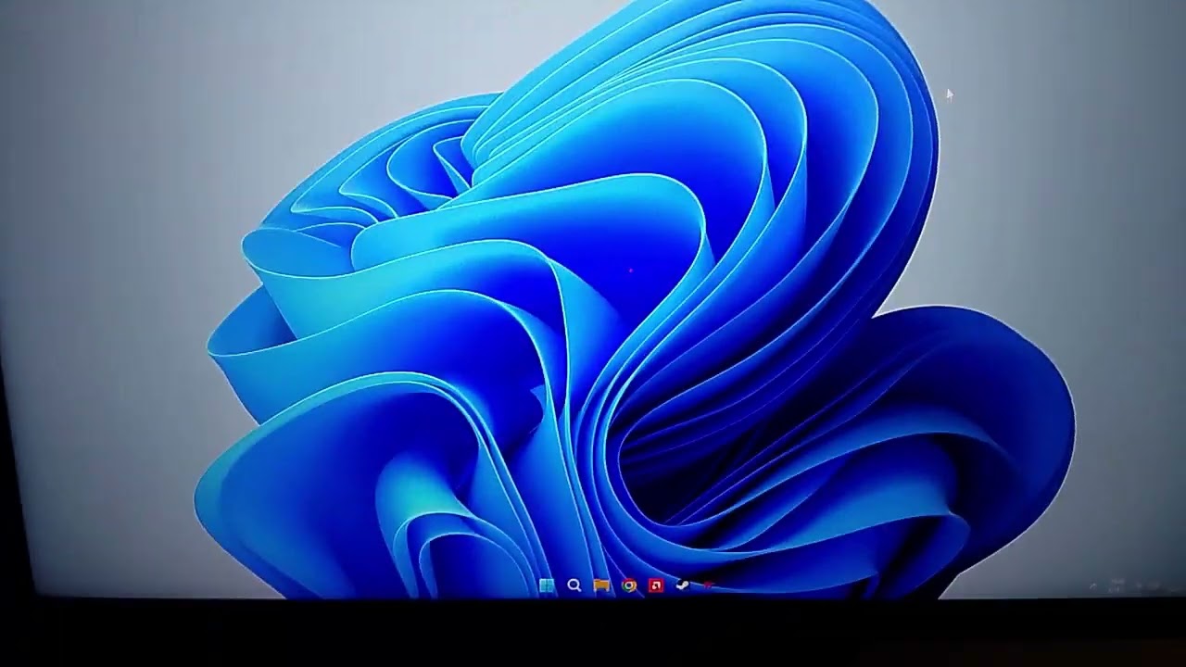This screenshot has width=1186, height=667.
Task: Open Google Chrome from the taskbar
Action: click(x=629, y=585)
